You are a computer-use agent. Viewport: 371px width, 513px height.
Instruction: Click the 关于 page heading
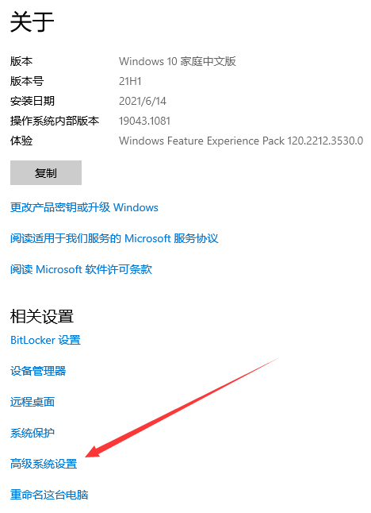32,22
